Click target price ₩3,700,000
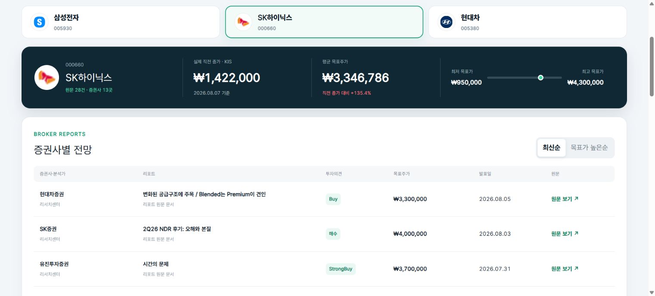Screen dimensions: 655x296 point(410,268)
